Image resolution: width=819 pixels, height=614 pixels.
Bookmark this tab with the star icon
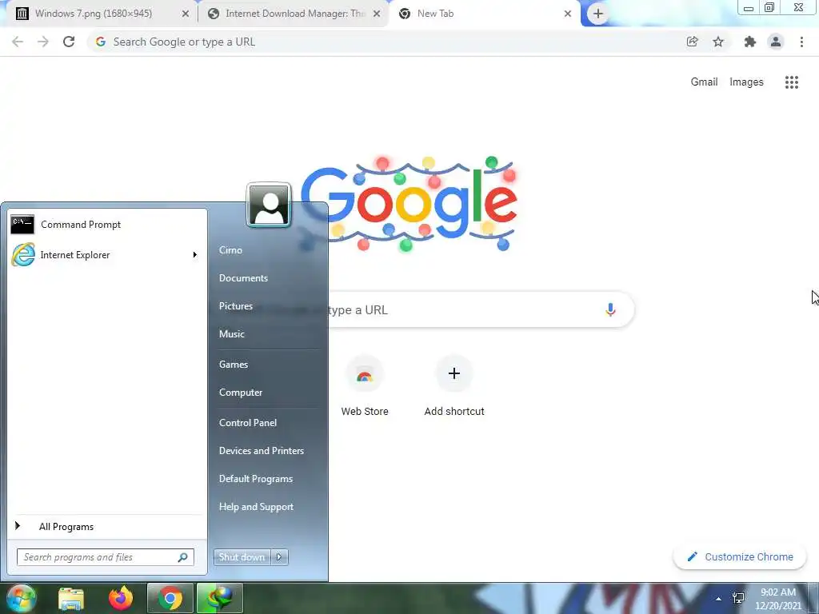coord(718,42)
